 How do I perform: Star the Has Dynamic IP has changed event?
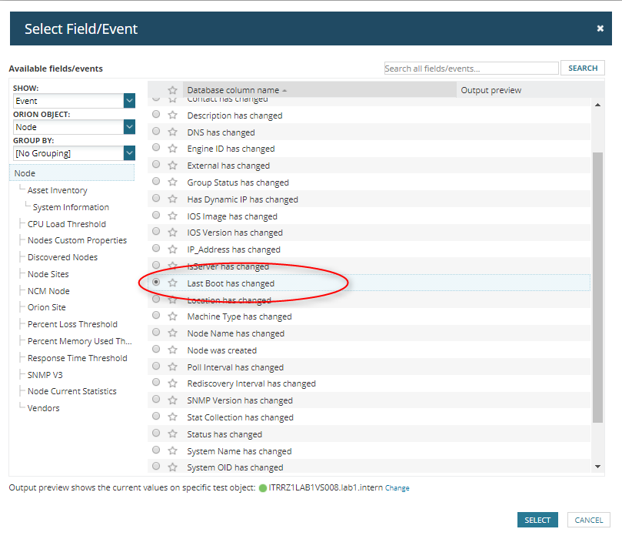tap(172, 199)
